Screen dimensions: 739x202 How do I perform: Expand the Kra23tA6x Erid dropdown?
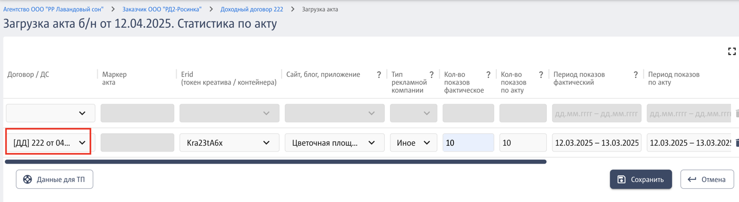(229, 143)
